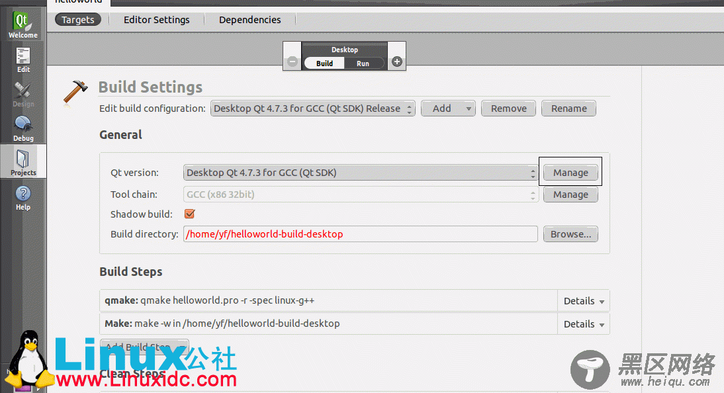Select the Build tab for Desktop target
Image resolution: width=724 pixels, height=393 pixels.
click(x=324, y=64)
